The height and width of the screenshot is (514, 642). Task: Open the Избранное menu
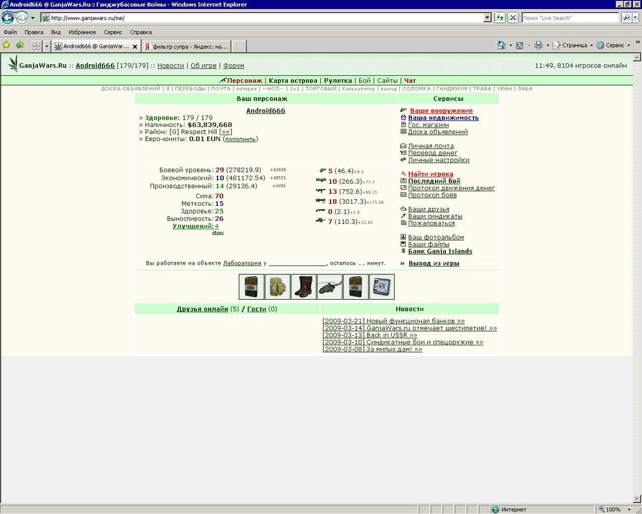pyautogui.click(x=82, y=32)
